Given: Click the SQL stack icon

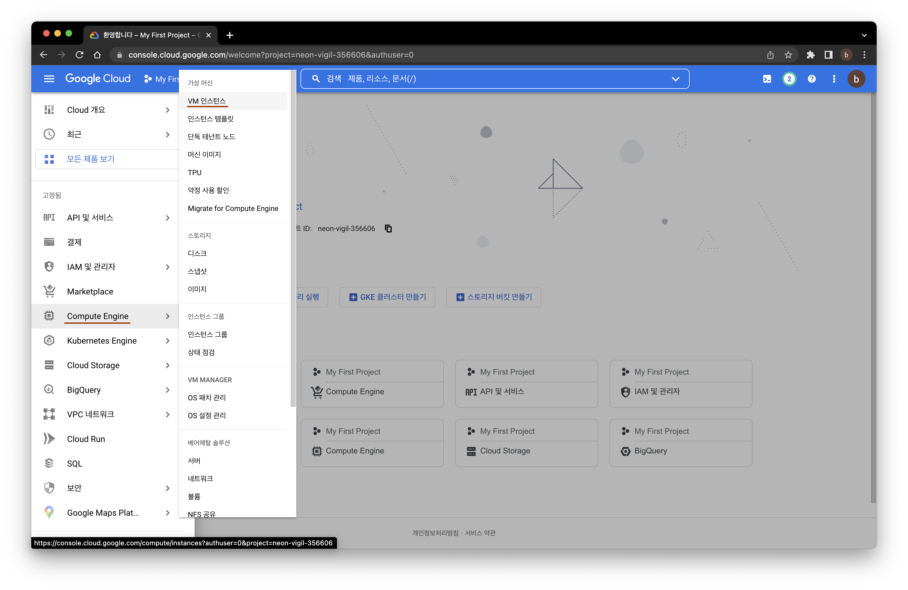Looking at the screenshot, I should 49,463.
